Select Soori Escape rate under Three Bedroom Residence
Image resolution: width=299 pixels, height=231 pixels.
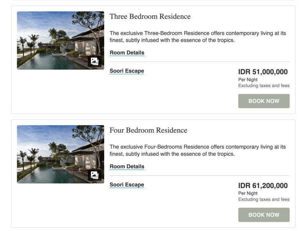coord(127,71)
